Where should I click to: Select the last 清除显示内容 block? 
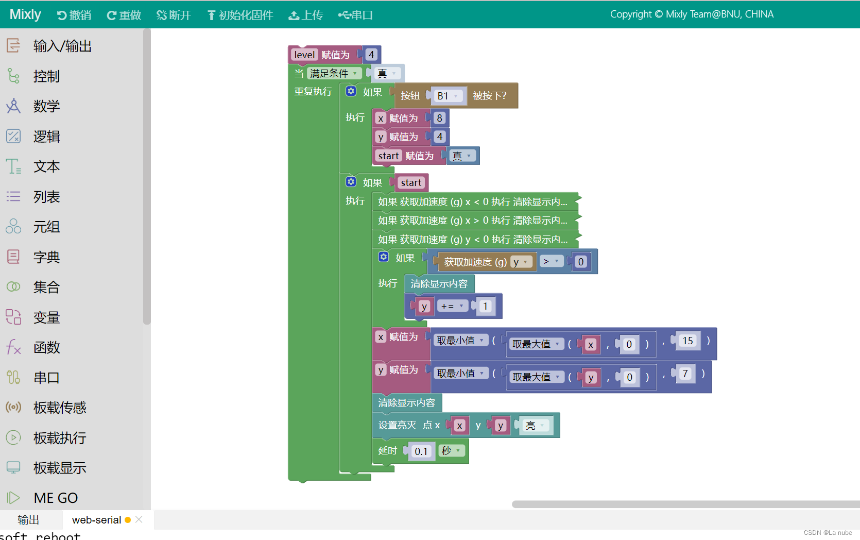pos(407,403)
